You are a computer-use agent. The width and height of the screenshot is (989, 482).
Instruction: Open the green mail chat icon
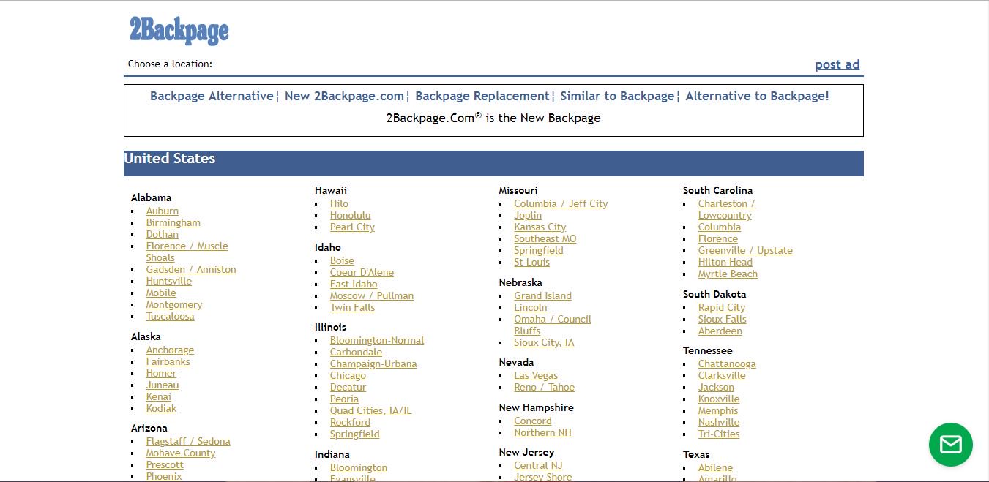[x=950, y=445]
